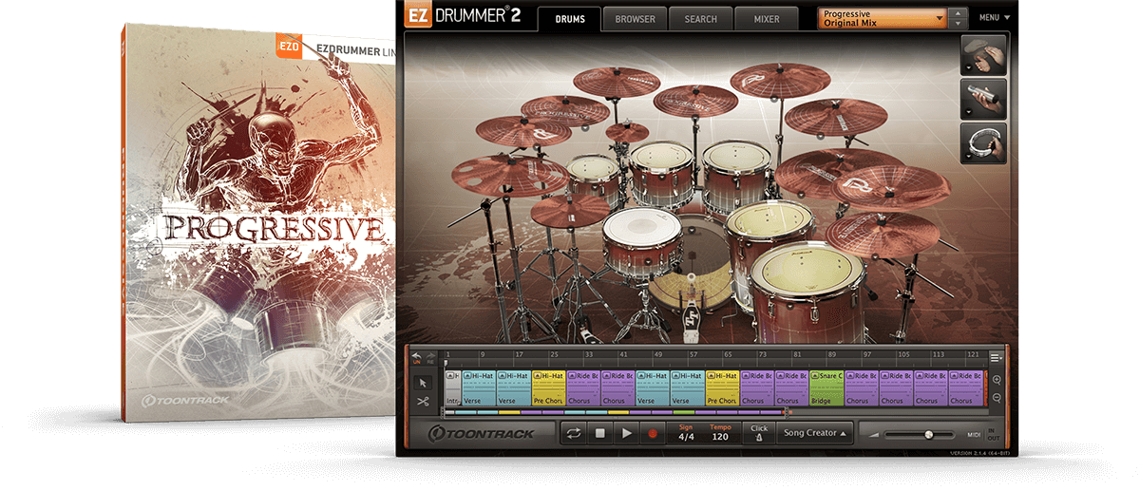The width and height of the screenshot is (1140, 491).
Task: Click the MIDI IN OUT indicator
Action: coord(982,434)
